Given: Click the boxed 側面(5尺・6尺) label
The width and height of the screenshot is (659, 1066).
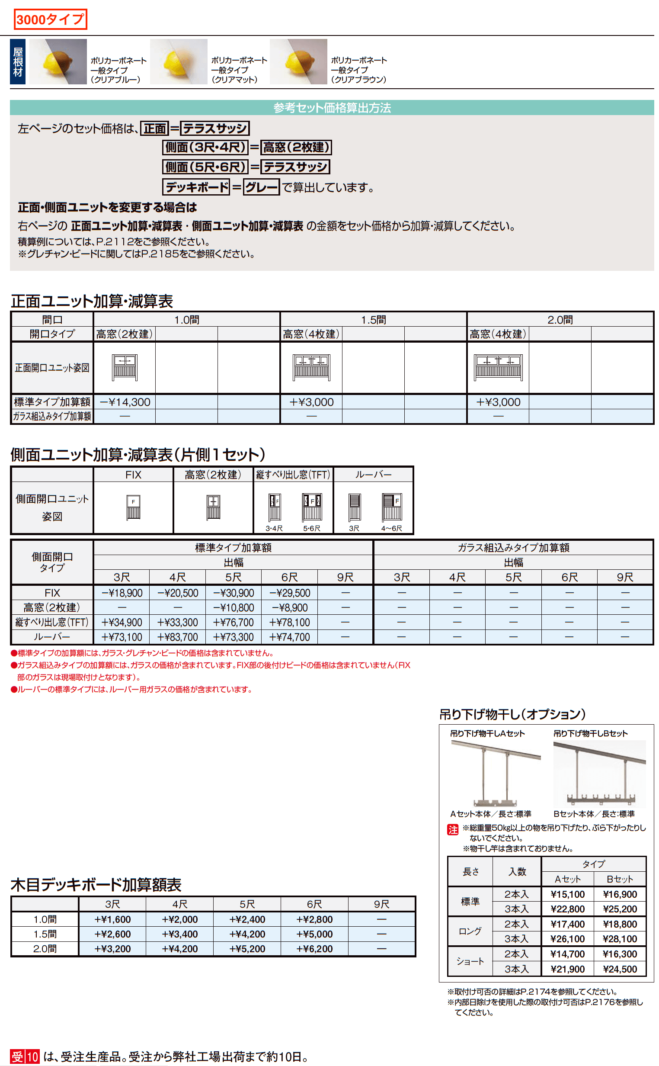Looking at the screenshot, I should [205, 167].
